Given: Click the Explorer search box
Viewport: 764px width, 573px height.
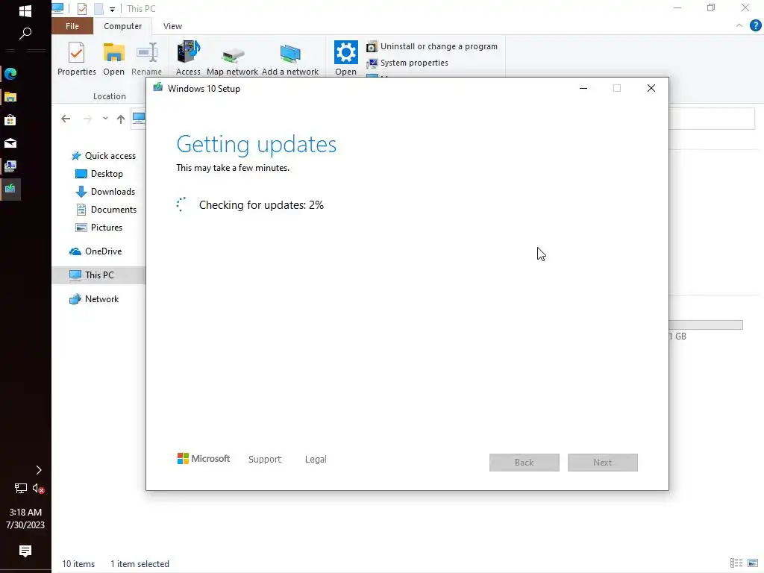Looking at the screenshot, I should coord(712,119).
